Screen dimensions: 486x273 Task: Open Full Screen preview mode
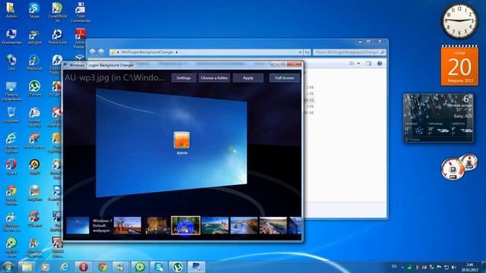(x=284, y=78)
